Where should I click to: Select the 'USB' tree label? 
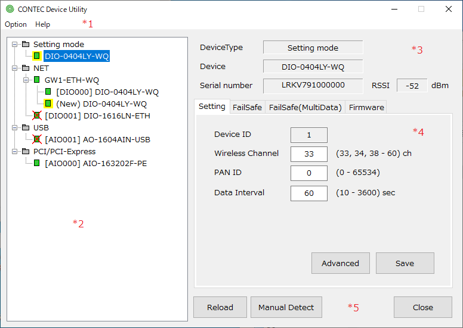pyautogui.click(x=41, y=127)
